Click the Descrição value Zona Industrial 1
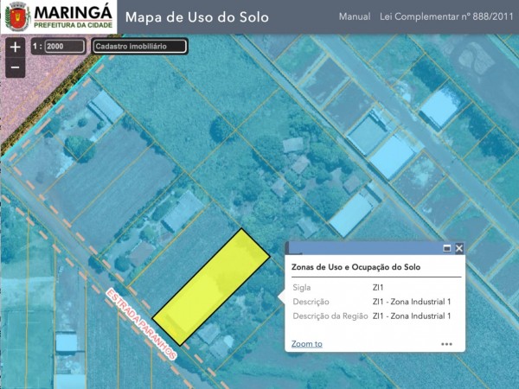 [x=412, y=302]
